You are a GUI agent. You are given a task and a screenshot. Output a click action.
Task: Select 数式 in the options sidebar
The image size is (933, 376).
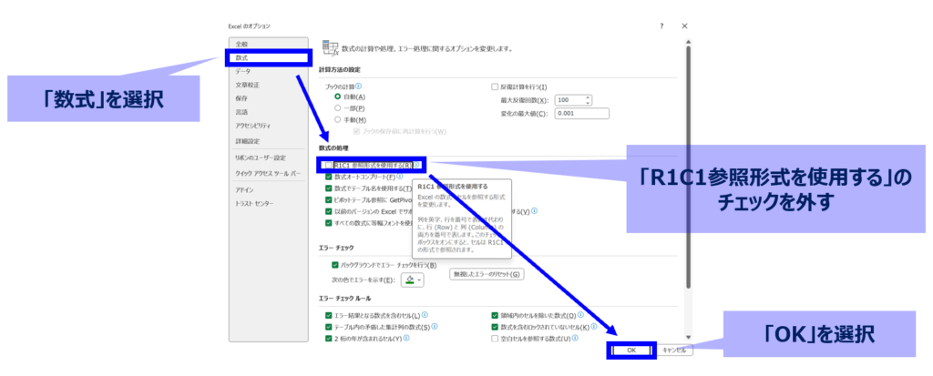point(268,57)
